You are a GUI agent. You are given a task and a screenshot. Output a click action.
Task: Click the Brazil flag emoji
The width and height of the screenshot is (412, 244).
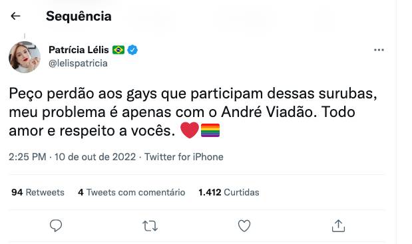118,50
